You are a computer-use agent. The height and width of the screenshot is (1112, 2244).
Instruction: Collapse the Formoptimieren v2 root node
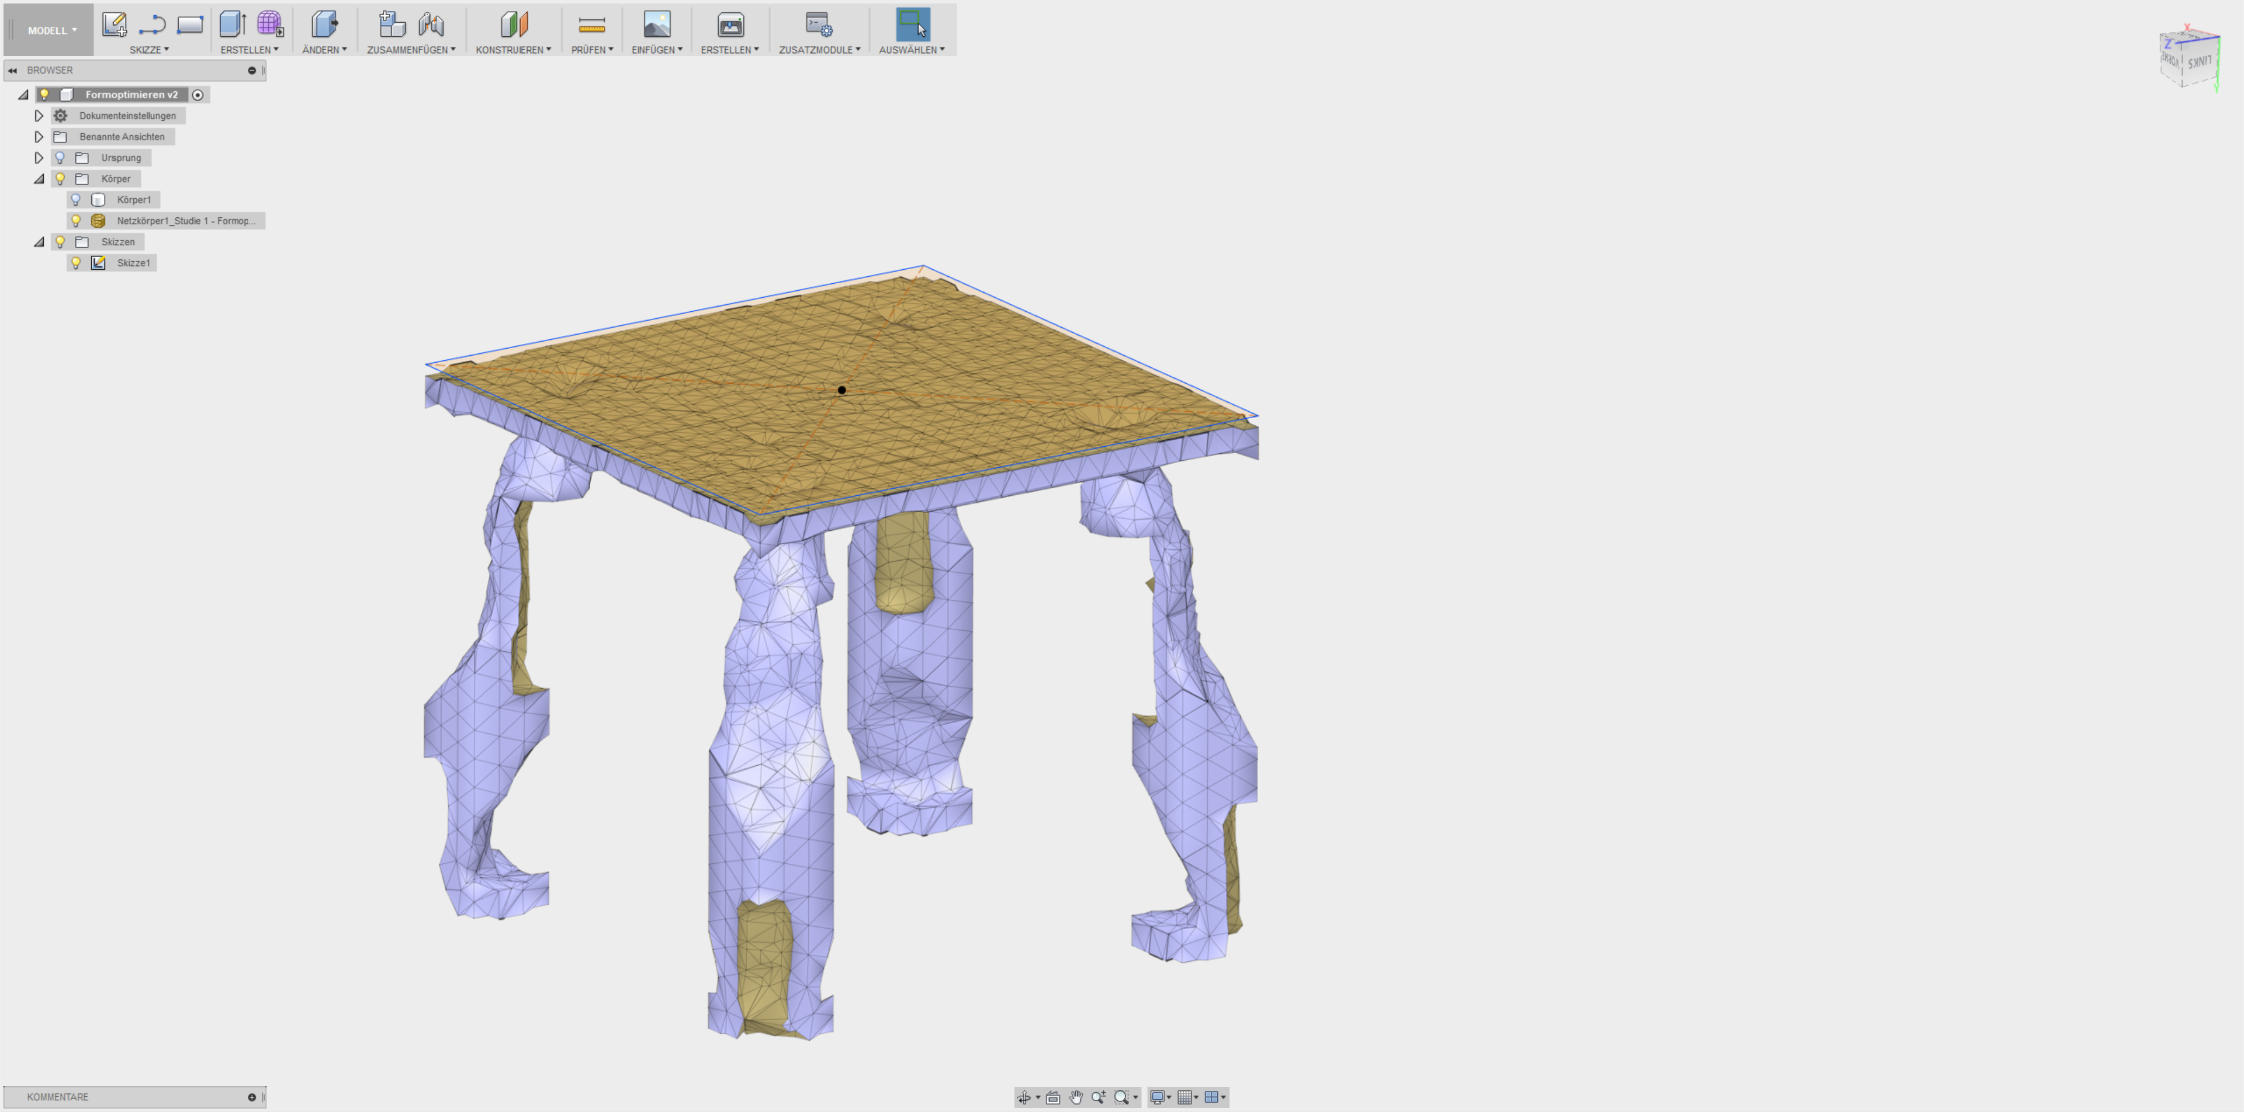tap(23, 95)
